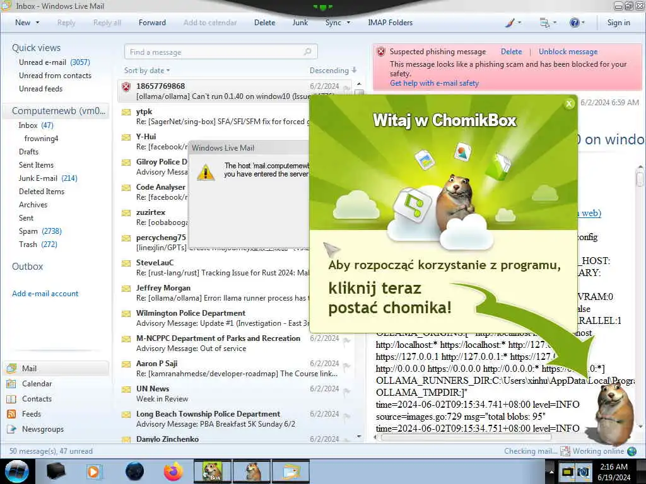Open the Sort by date dropdown
The width and height of the screenshot is (646, 484).
147,71
